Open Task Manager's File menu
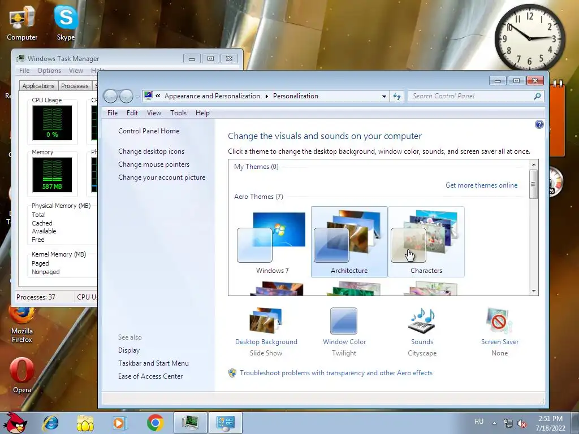The height and width of the screenshot is (434, 579). (24, 71)
